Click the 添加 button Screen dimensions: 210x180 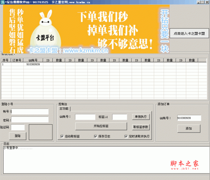pos(189,129)
